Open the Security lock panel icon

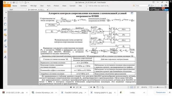(x=5, y=51)
